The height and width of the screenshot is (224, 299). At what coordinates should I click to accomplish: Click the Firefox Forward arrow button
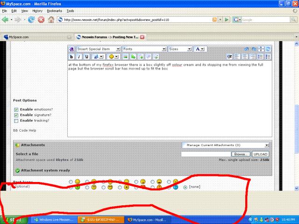coord(18,20)
